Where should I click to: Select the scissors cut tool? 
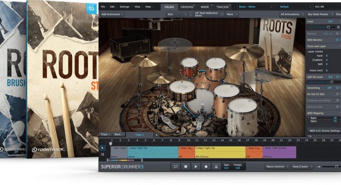pos(103,154)
